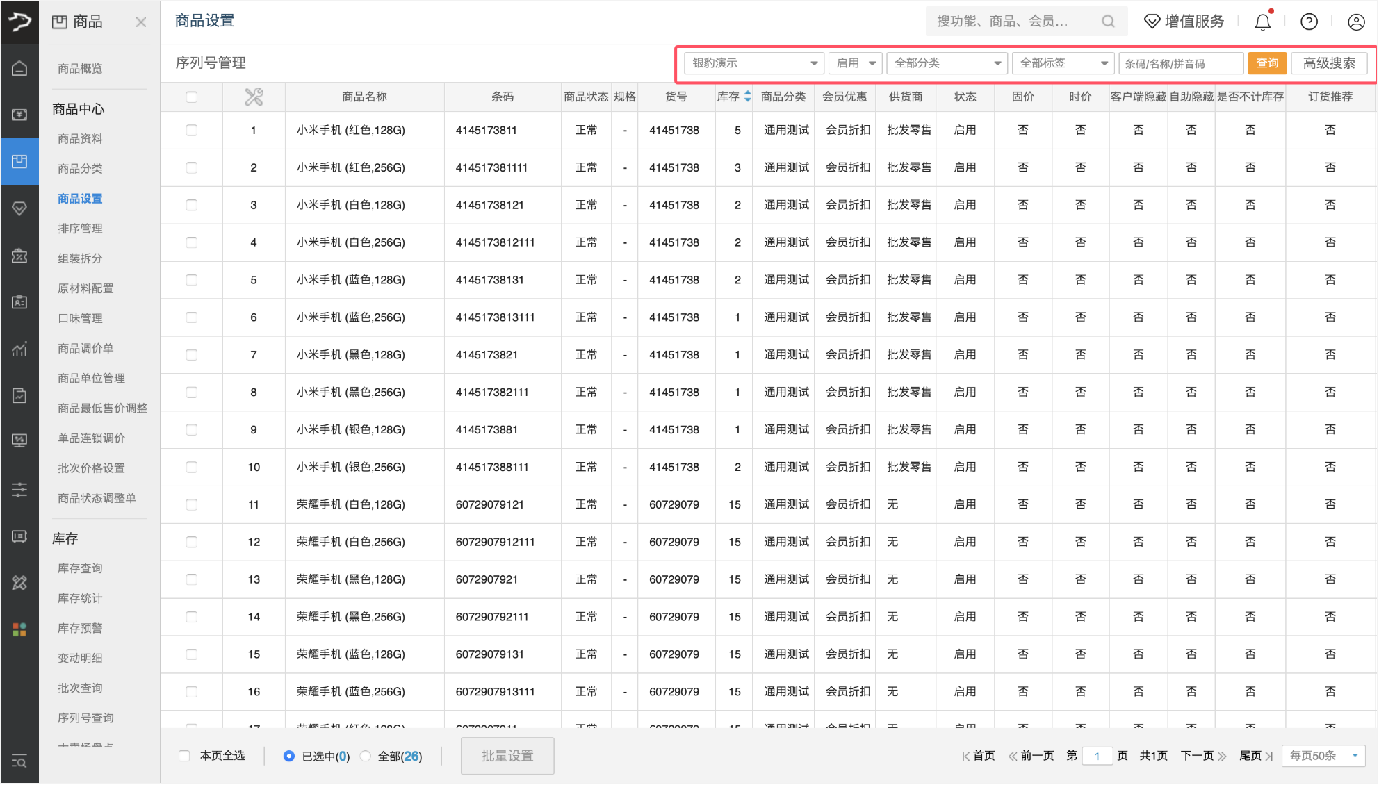
Task: Click the orange 查询 button
Action: click(1266, 63)
